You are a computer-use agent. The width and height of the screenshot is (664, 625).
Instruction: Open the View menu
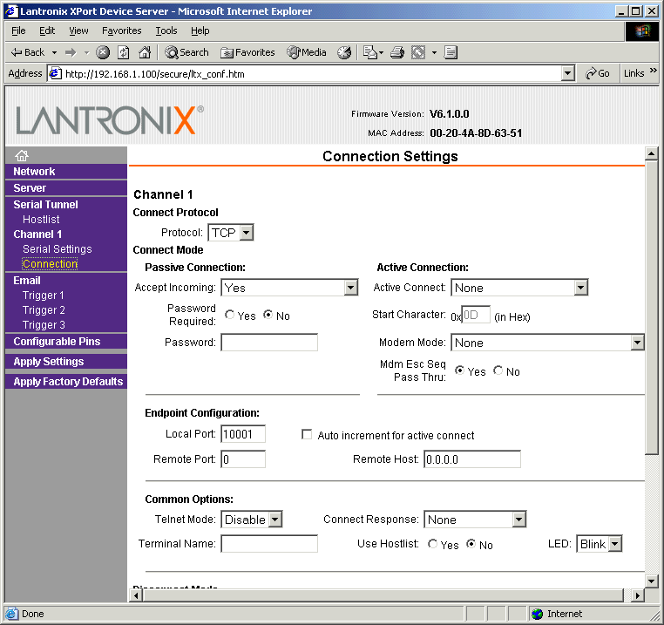click(x=78, y=31)
